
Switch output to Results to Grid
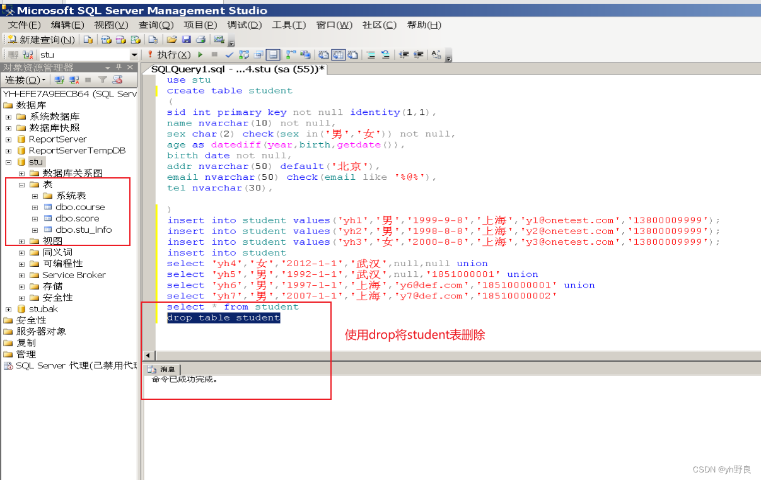tap(339, 55)
